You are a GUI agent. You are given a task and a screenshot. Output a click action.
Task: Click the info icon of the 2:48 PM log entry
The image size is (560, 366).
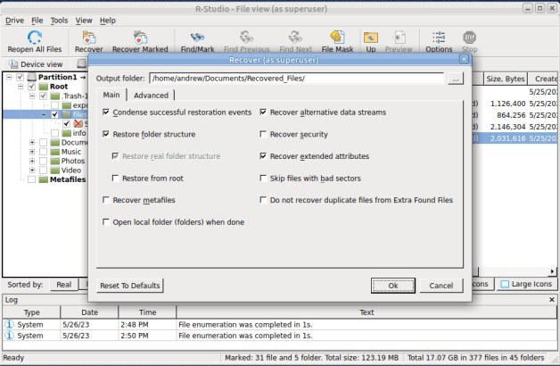9,325
